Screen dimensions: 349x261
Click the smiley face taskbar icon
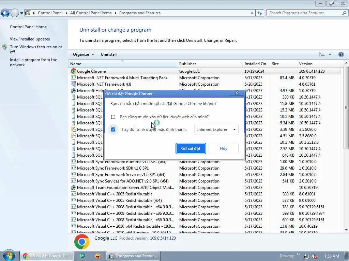pyautogui.click(x=97, y=256)
